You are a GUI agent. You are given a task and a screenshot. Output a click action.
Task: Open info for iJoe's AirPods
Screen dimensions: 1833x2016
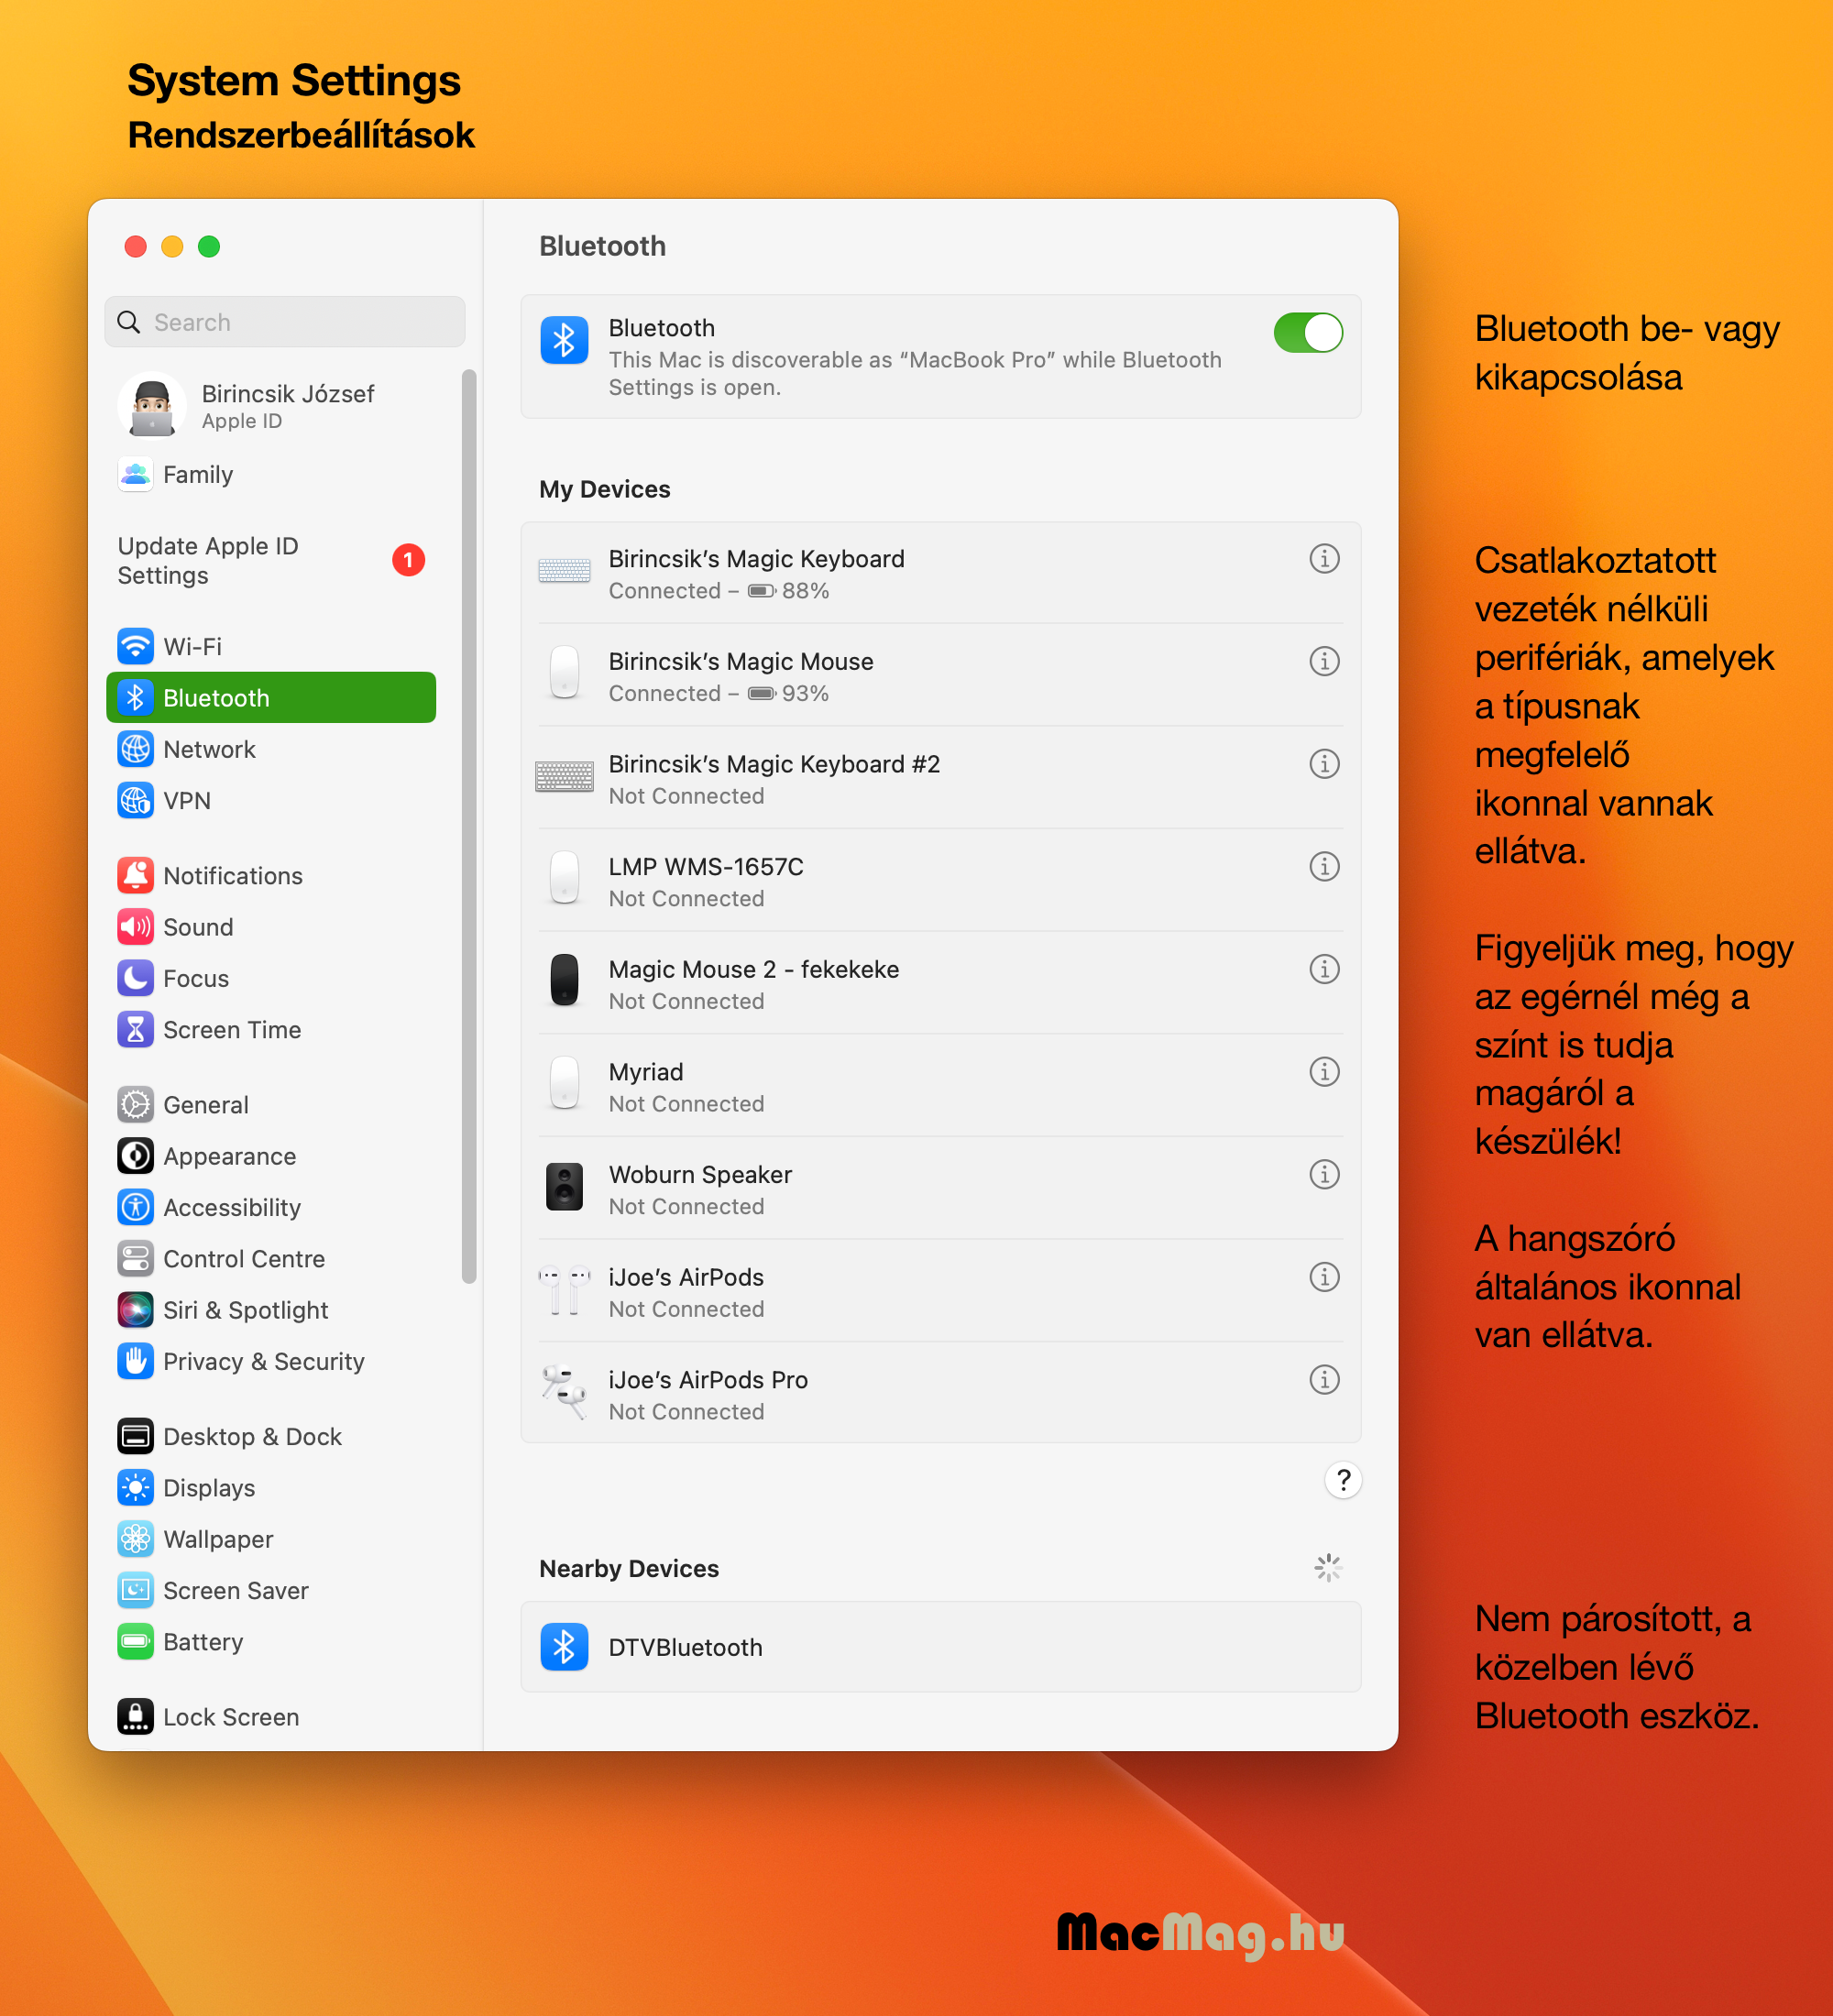pos(1324,1277)
